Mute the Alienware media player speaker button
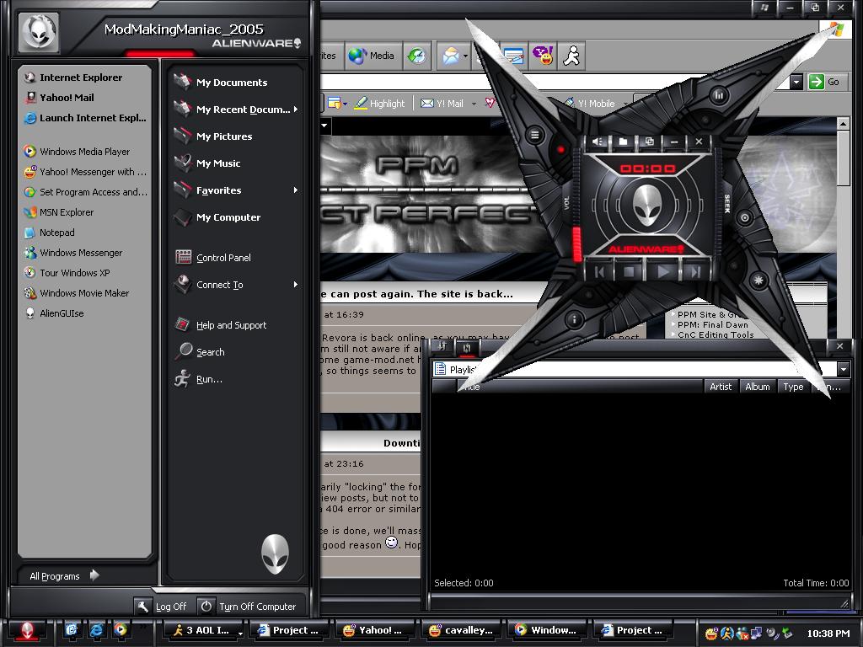This screenshot has height=647, width=863. click(x=598, y=142)
